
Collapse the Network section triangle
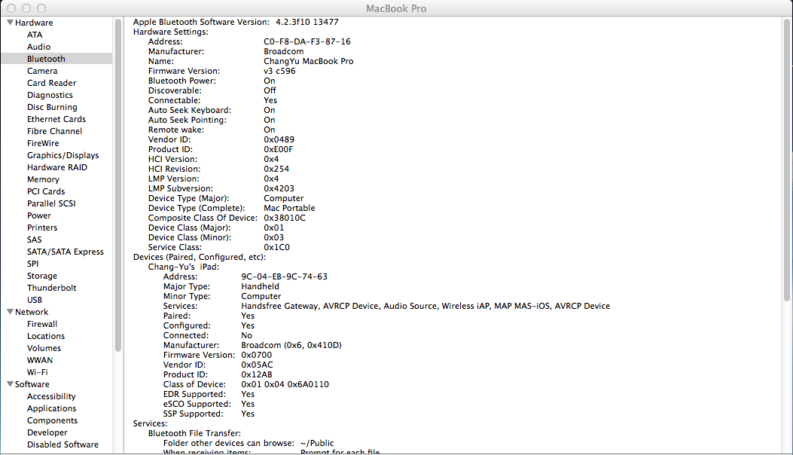(10, 312)
